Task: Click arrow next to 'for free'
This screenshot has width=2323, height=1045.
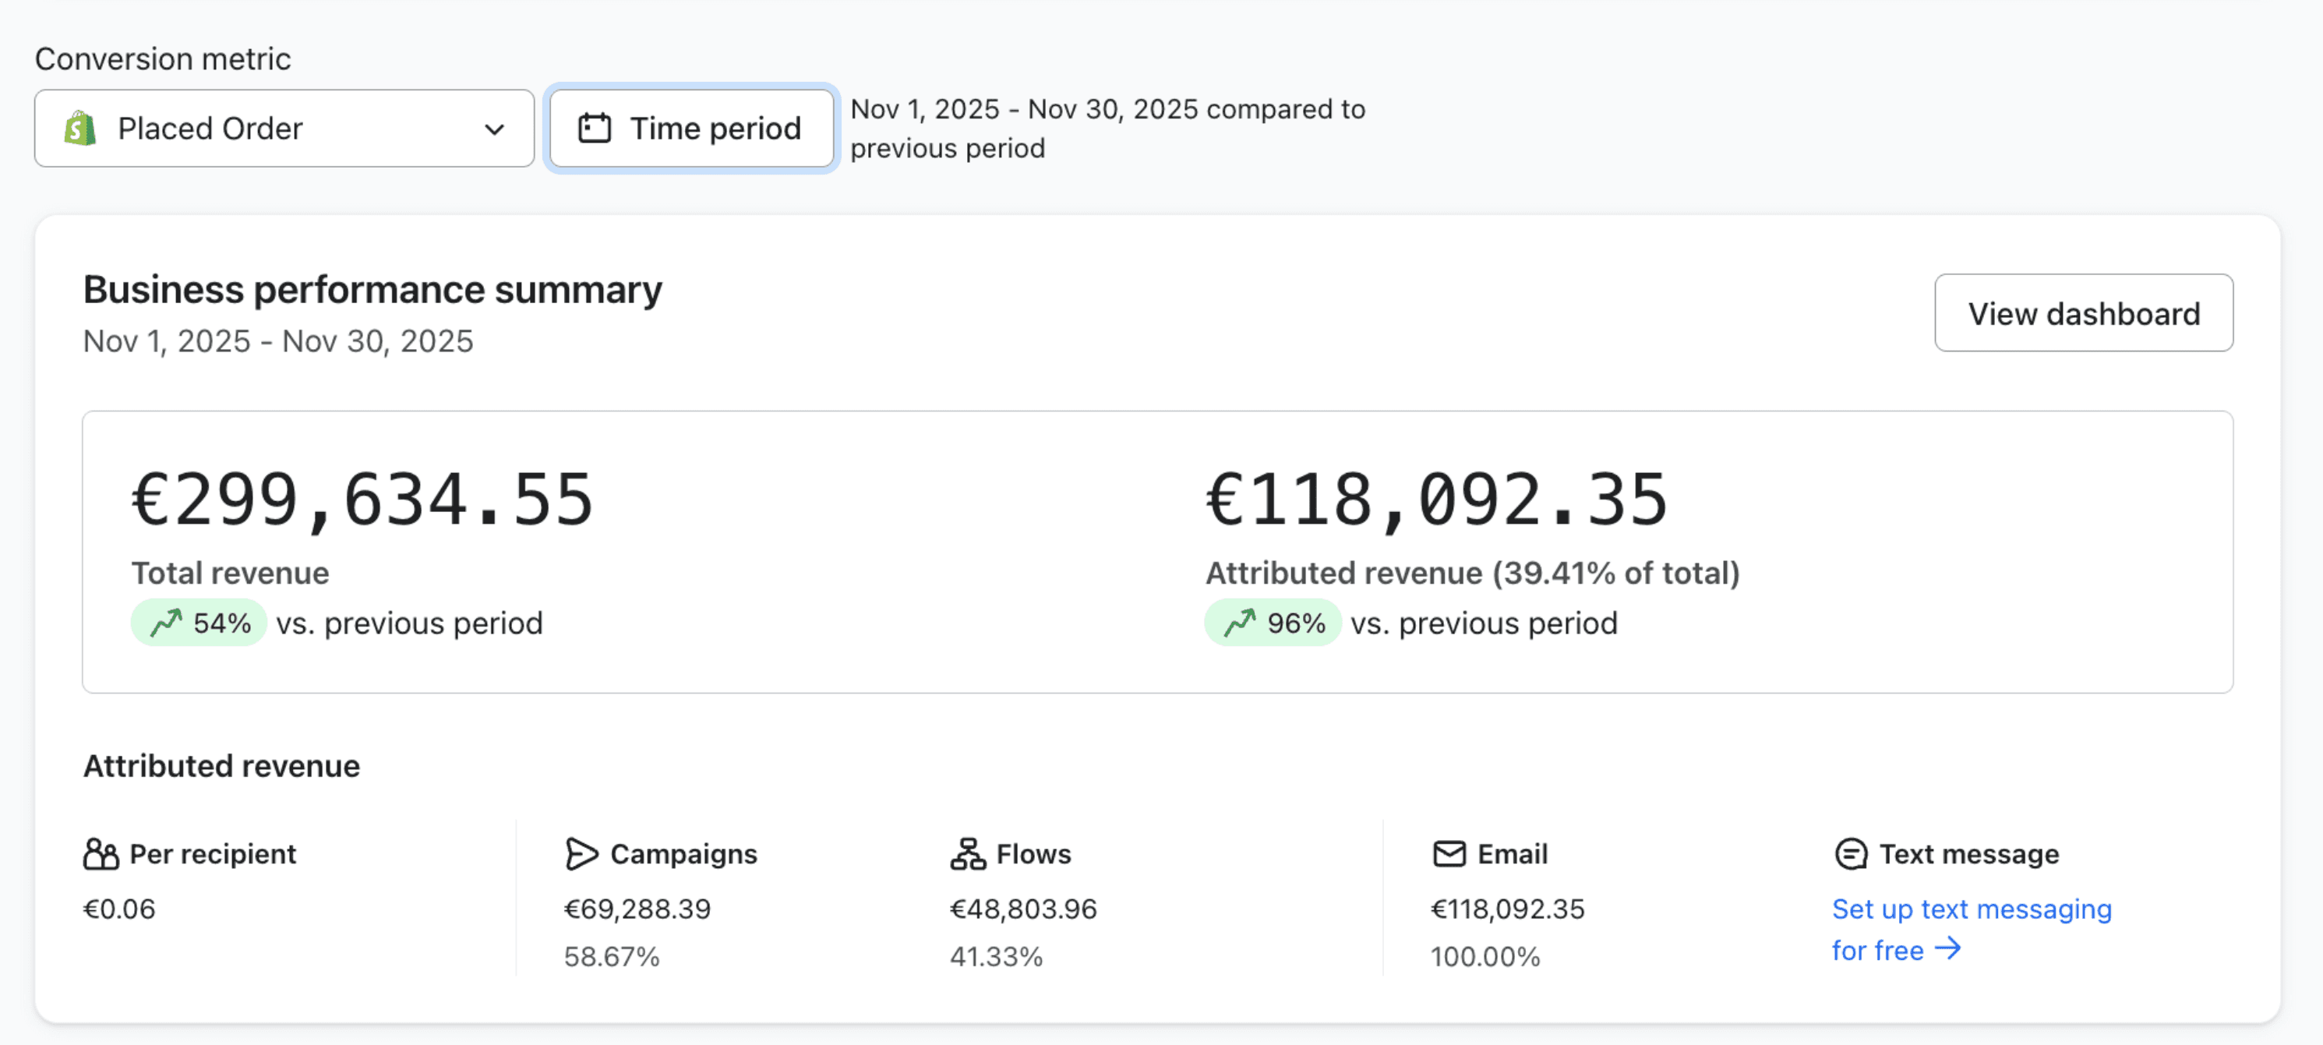Action: pyautogui.click(x=1948, y=948)
